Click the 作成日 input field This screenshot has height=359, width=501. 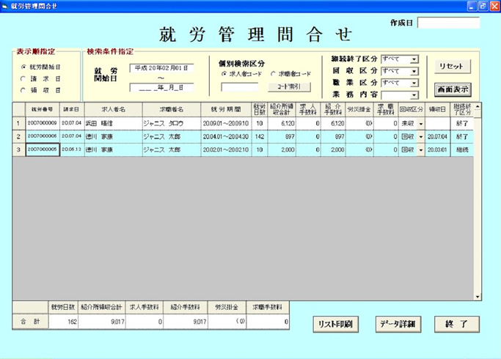tap(448, 23)
